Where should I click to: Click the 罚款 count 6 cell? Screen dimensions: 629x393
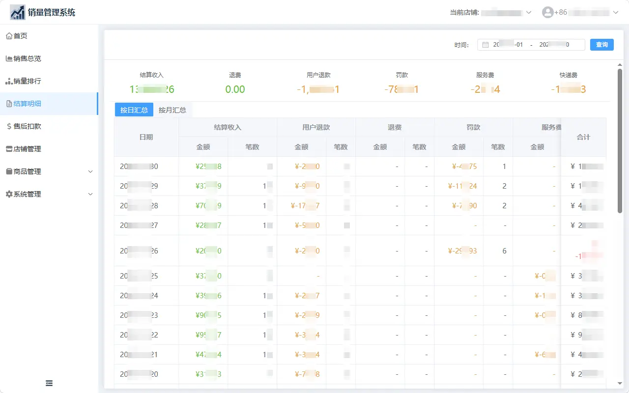pyautogui.click(x=498, y=251)
